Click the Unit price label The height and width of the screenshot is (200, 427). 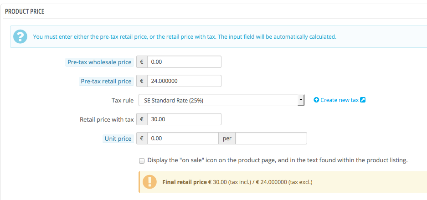[118, 138]
